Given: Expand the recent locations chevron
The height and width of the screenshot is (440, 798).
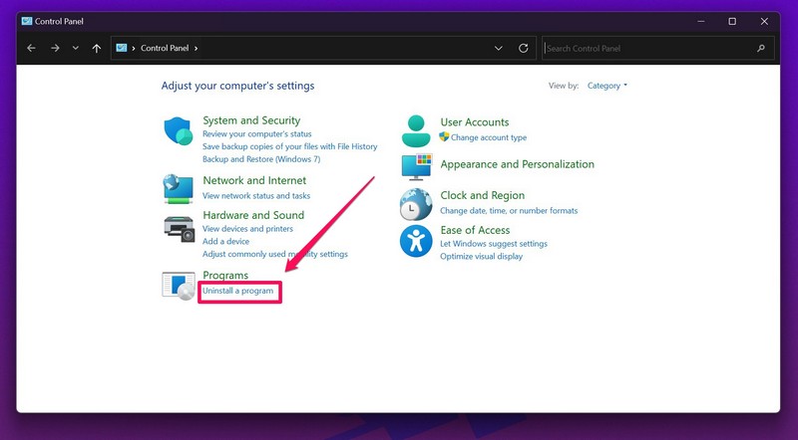Looking at the screenshot, I should tap(76, 48).
